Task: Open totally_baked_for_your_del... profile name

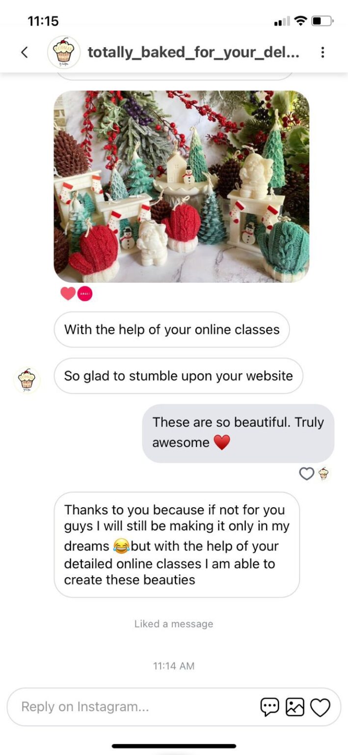Action: 193,52
